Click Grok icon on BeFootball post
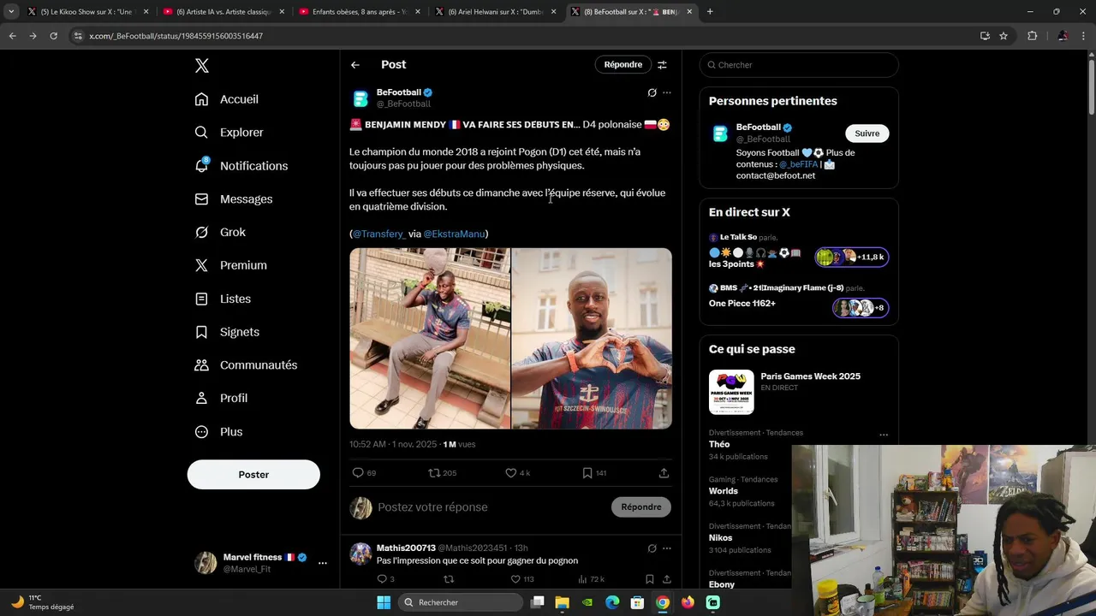This screenshot has width=1096, height=616. click(x=652, y=92)
